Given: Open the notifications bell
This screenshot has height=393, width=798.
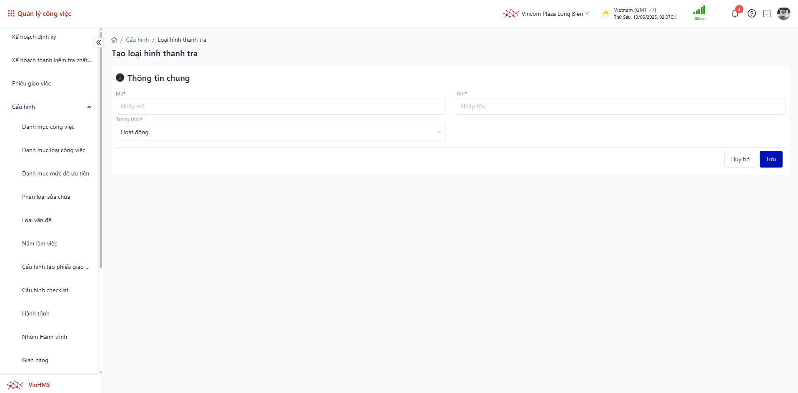Looking at the screenshot, I should pyautogui.click(x=735, y=14).
